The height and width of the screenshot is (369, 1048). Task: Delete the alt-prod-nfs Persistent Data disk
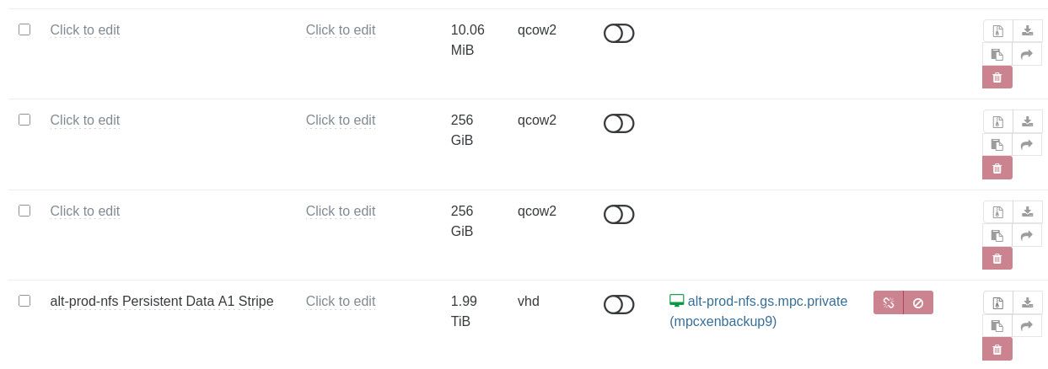997,349
